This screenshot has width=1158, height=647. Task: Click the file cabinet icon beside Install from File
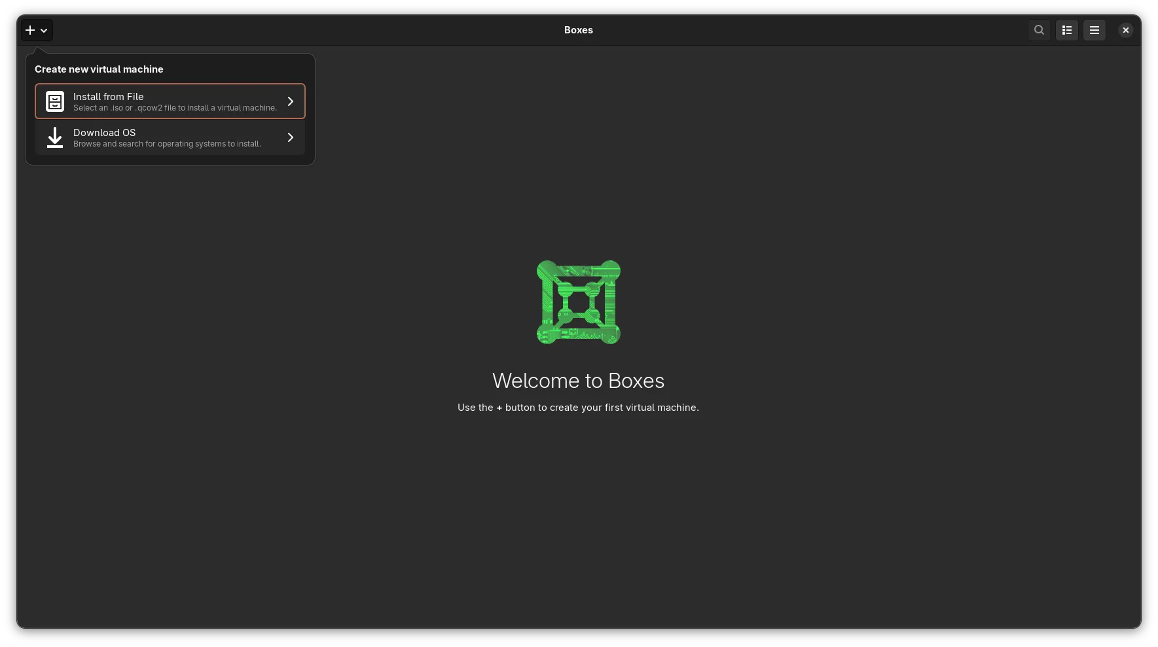click(55, 101)
